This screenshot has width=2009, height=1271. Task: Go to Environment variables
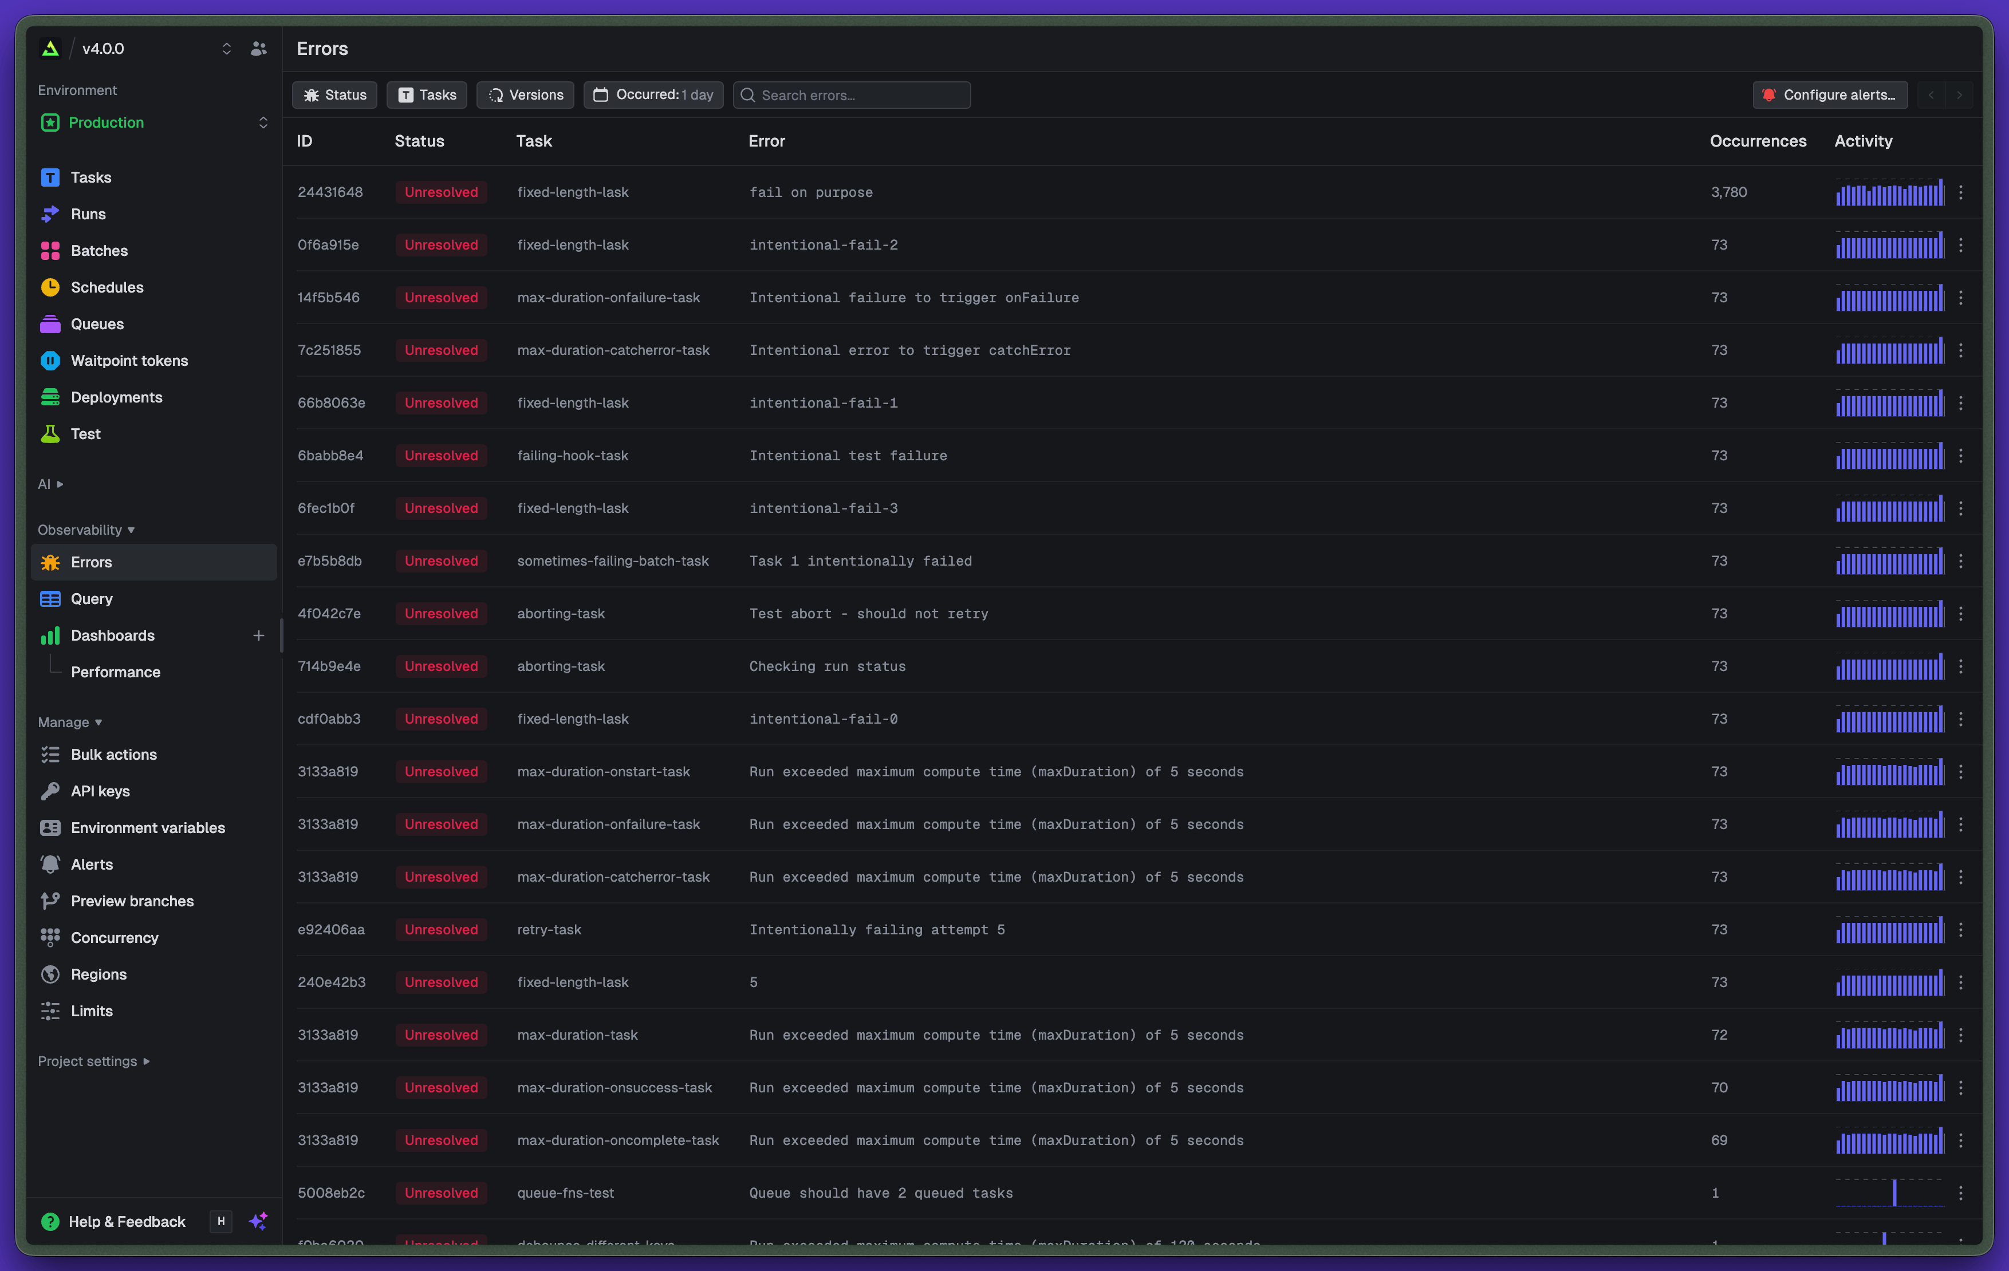click(153, 827)
